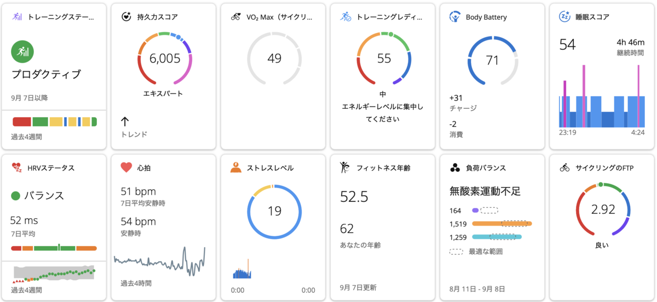Click the endurance score header icon
The width and height of the screenshot is (657, 302).
click(126, 17)
